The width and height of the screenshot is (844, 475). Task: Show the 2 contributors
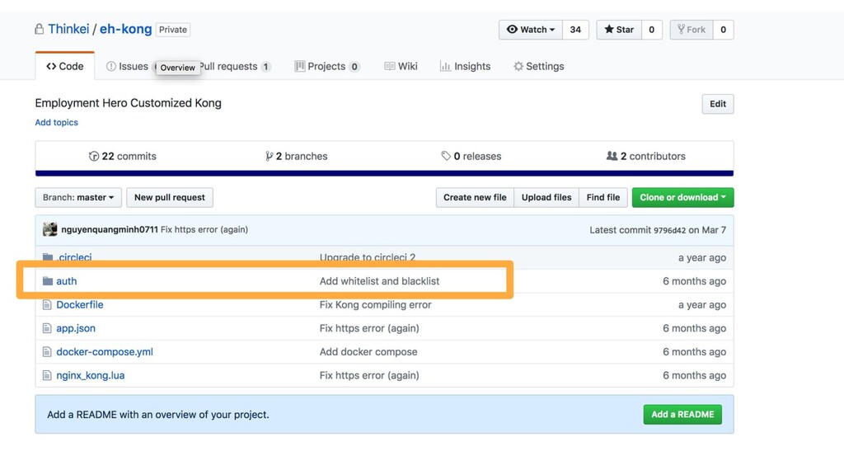click(646, 156)
